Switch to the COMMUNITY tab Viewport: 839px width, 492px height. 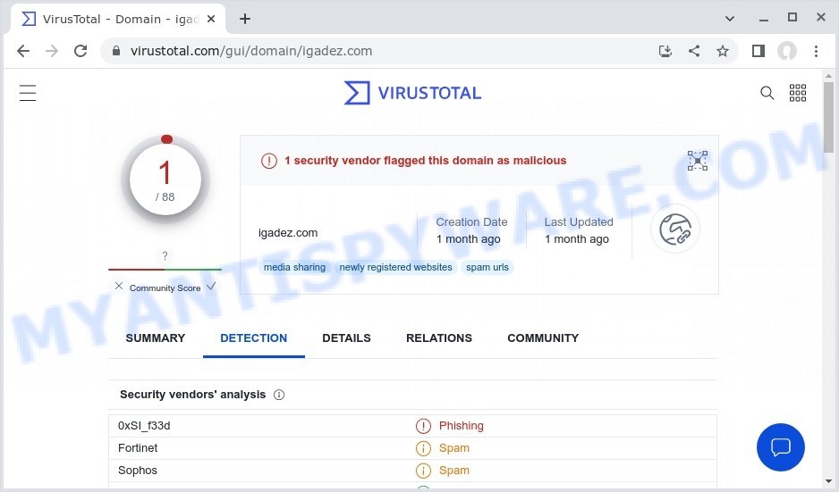[543, 338]
